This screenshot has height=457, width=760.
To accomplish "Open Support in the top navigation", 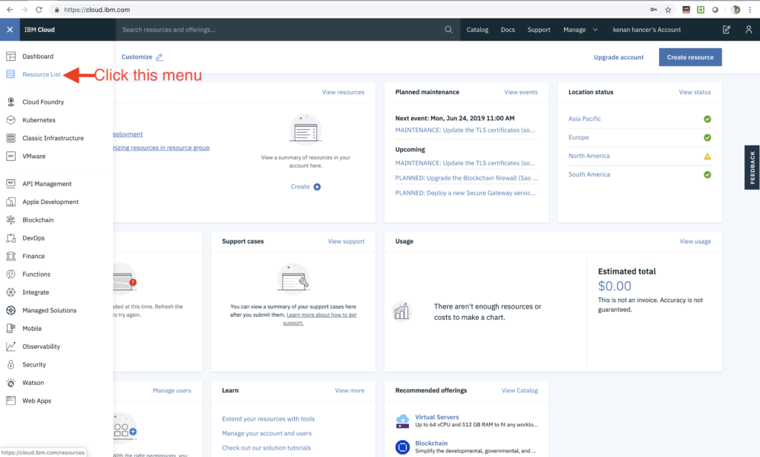I will [539, 30].
